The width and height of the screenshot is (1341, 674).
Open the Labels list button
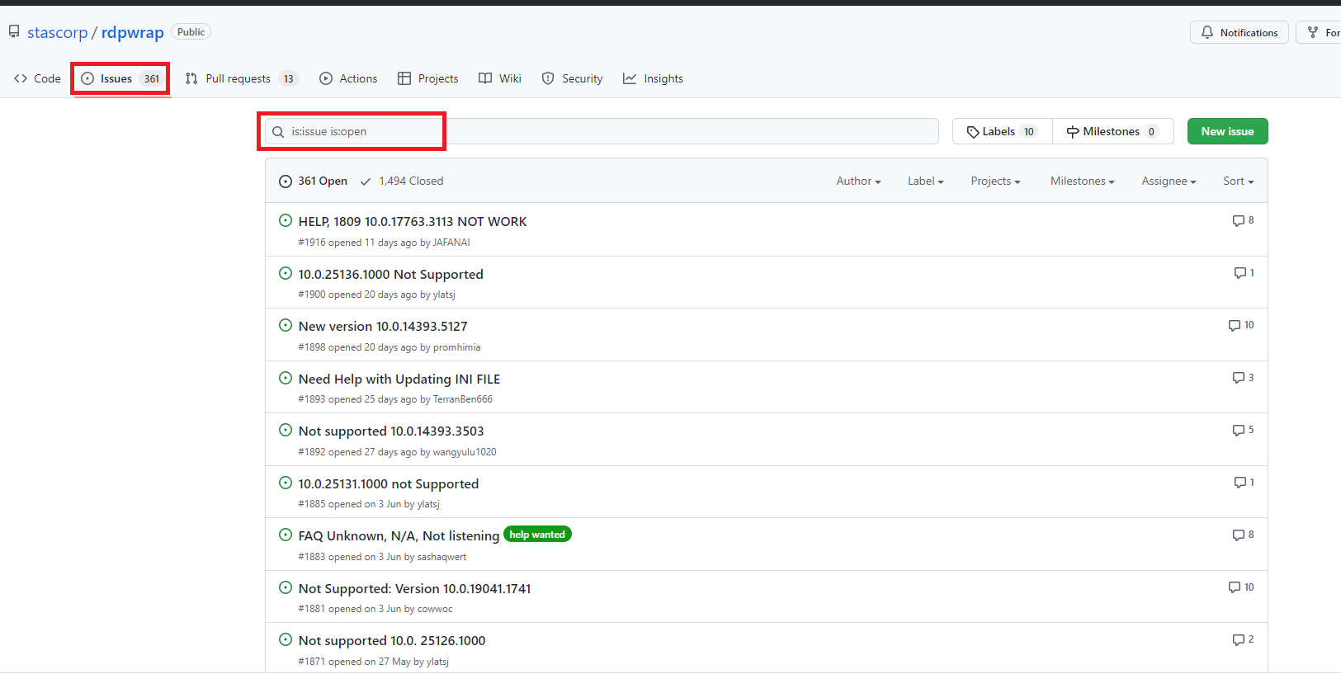click(1002, 131)
